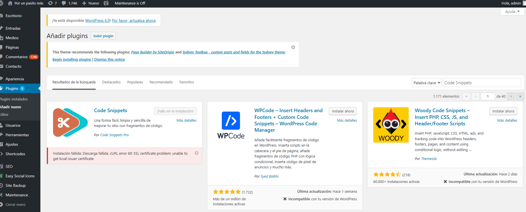526x212 pixels.
Task: Click the WPCode plugin logo
Action: tap(231, 125)
